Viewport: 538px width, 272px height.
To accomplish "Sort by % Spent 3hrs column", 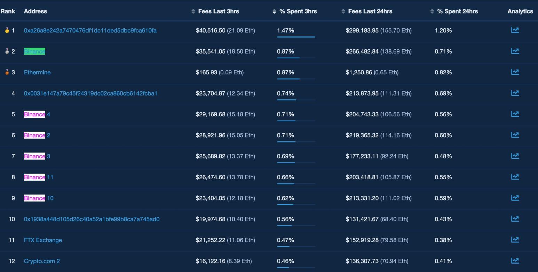I will pyautogui.click(x=298, y=11).
